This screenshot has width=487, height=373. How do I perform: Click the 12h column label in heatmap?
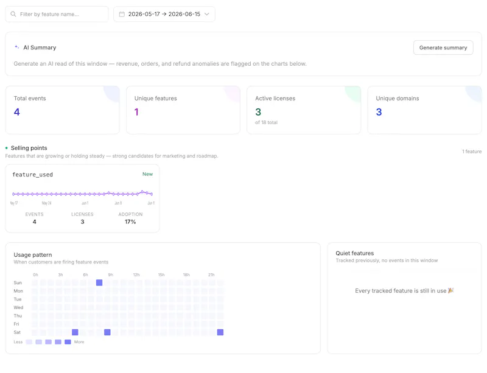pos(136,275)
